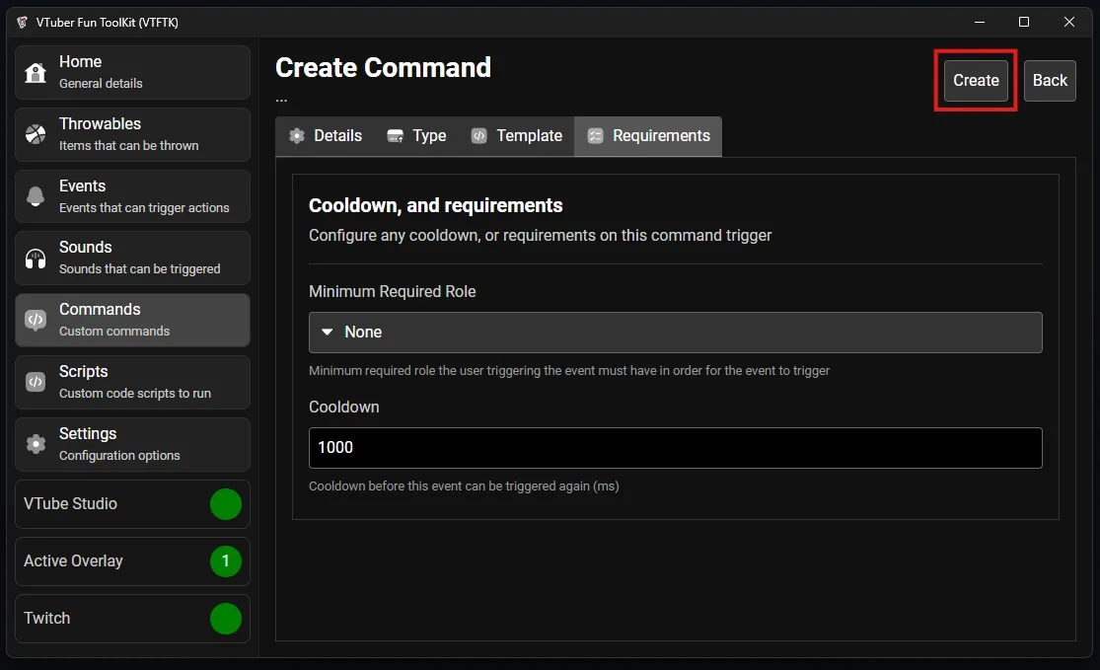
Task: Click the Events bell icon
Action: pyautogui.click(x=36, y=196)
